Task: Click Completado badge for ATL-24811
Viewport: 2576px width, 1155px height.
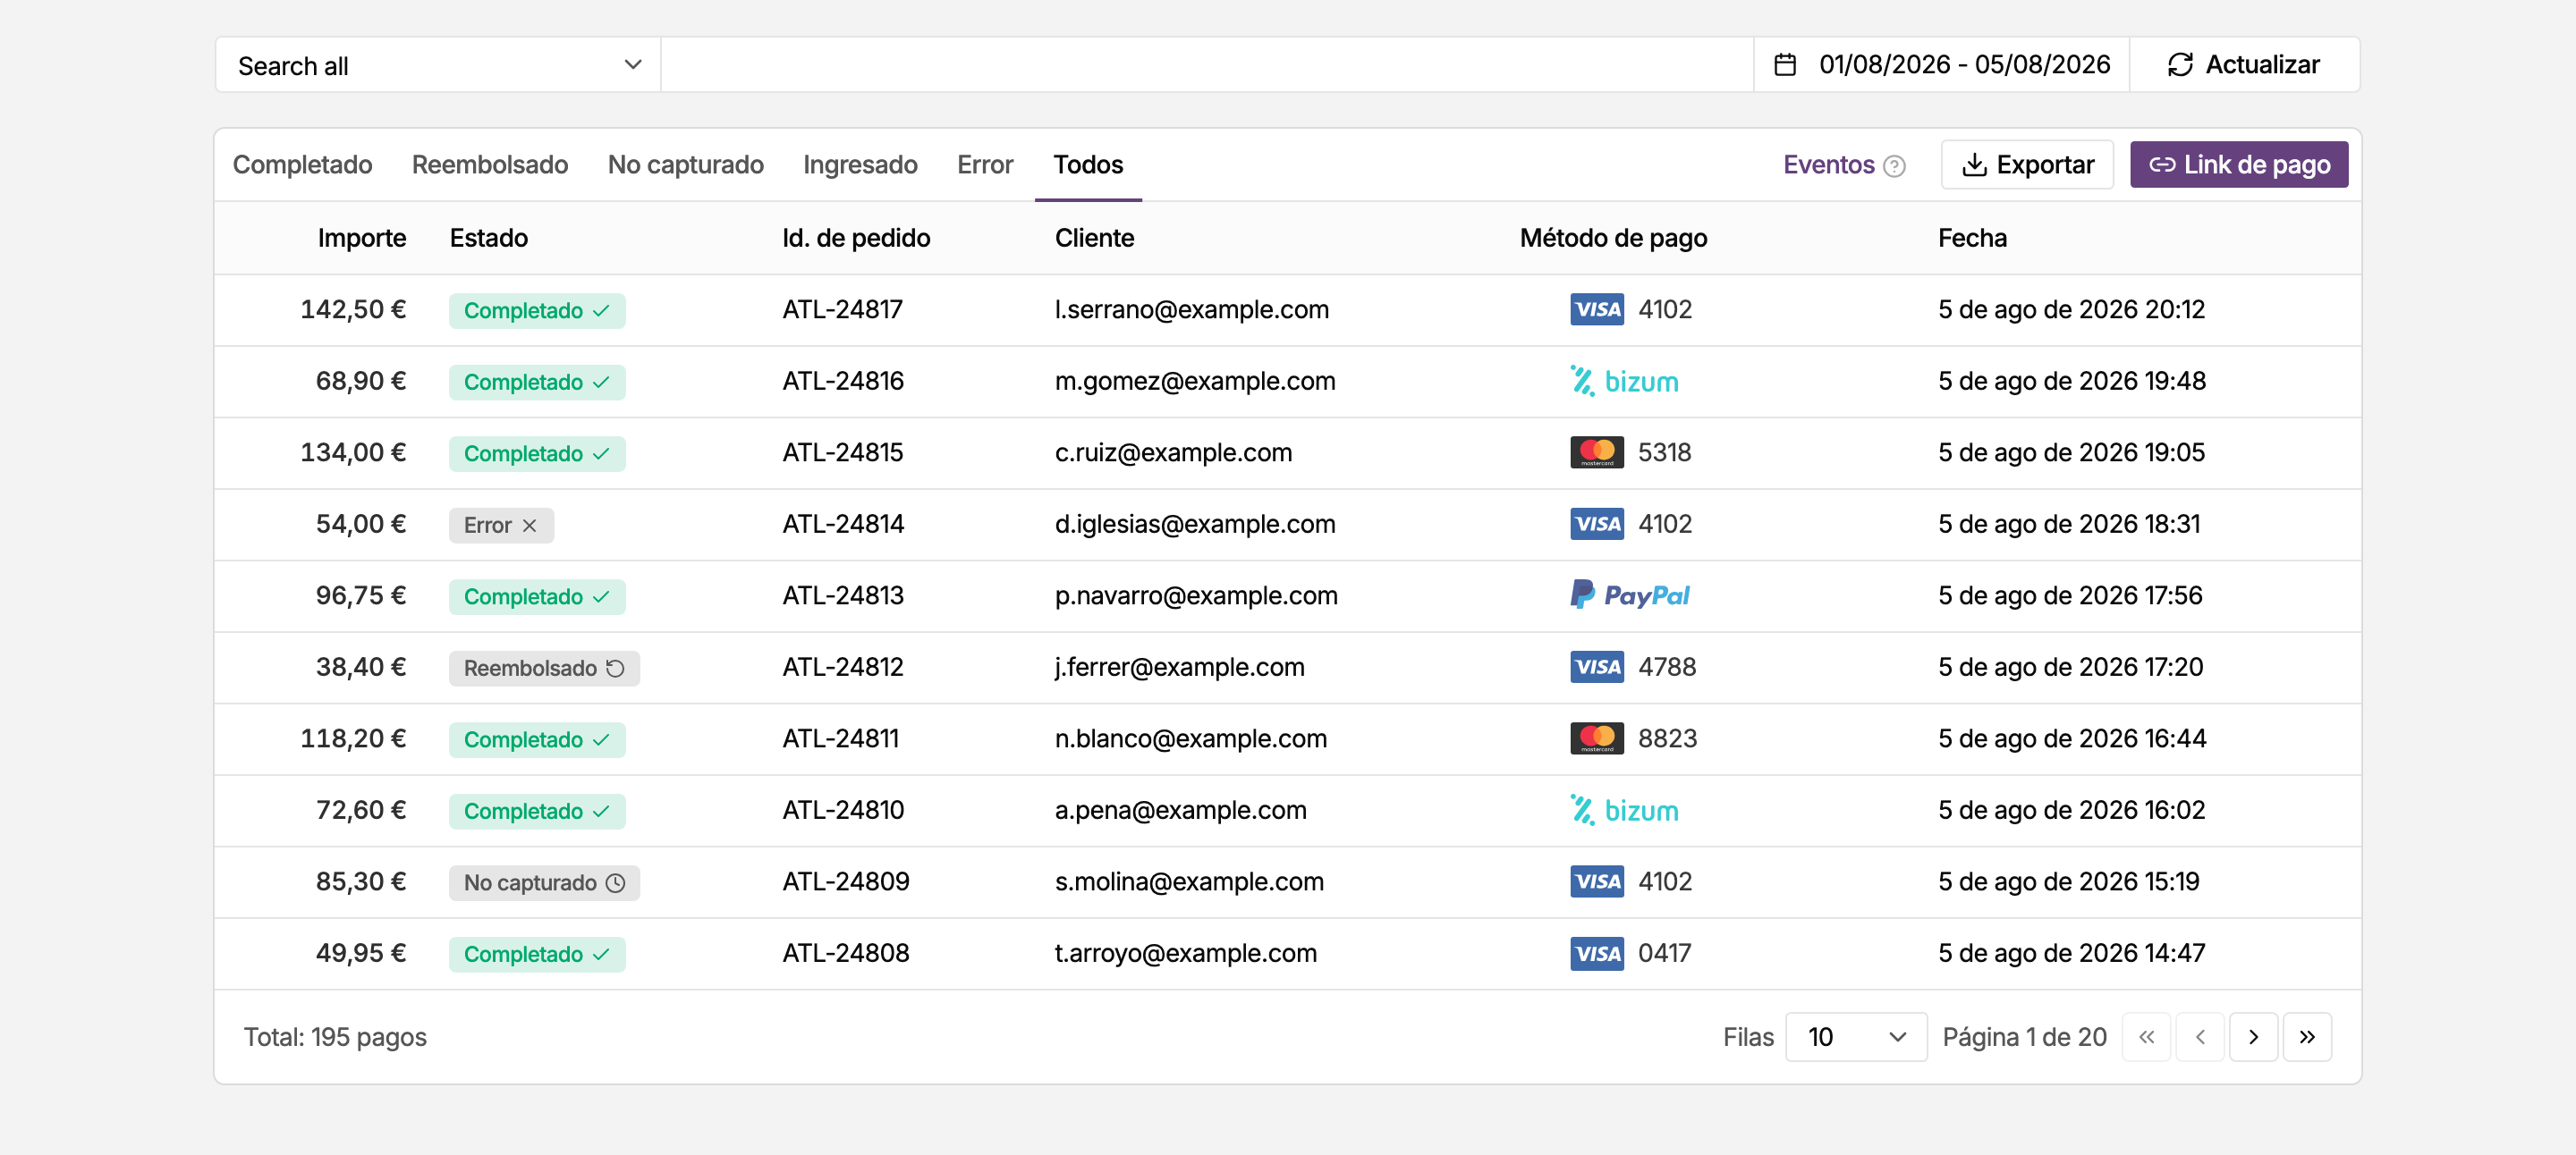Action: (x=537, y=740)
